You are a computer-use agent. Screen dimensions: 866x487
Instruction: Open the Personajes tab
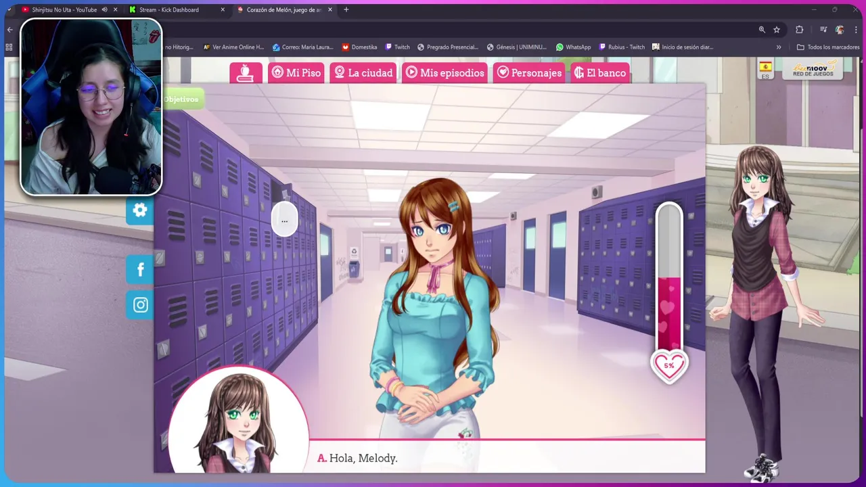pyautogui.click(x=529, y=73)
